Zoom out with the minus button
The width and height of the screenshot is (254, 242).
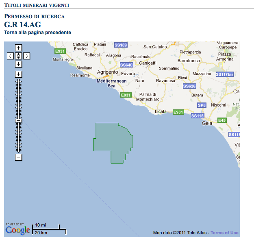[18, 157]
